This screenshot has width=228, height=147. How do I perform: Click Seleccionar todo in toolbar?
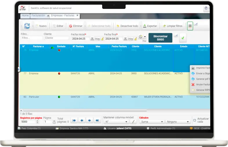pyautogui.click(x=99, y=26)
